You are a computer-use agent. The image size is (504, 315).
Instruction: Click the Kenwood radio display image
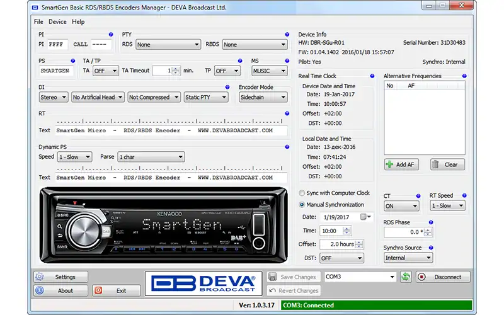click(x=164, y=225)
